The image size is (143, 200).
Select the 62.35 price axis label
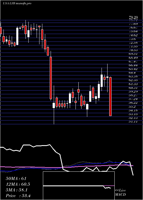[133, 80]
